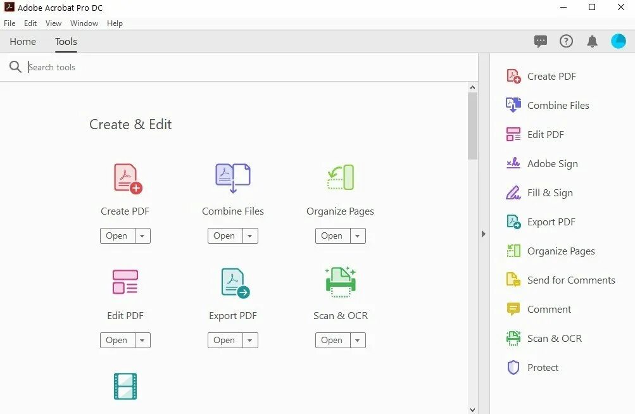635x414 pixels.
Task: Click the Export PDF large icon in Create & Edit
Action: click(x=236, y=283)
